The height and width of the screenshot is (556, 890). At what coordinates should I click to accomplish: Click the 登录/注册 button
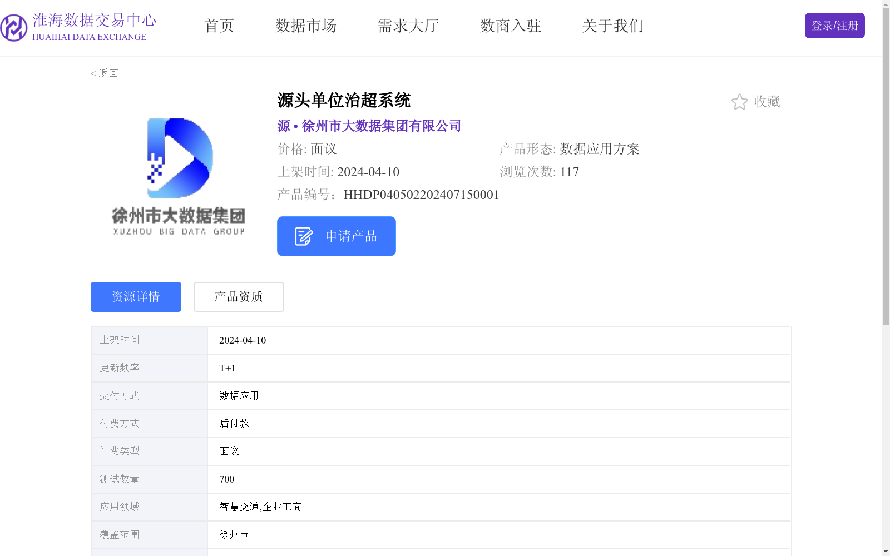(834, 26)
